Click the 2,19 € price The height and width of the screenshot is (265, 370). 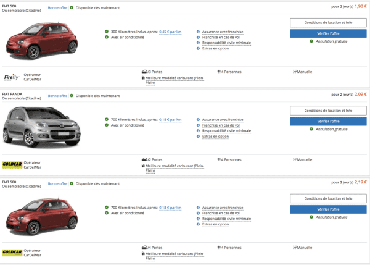click(361, 182)
